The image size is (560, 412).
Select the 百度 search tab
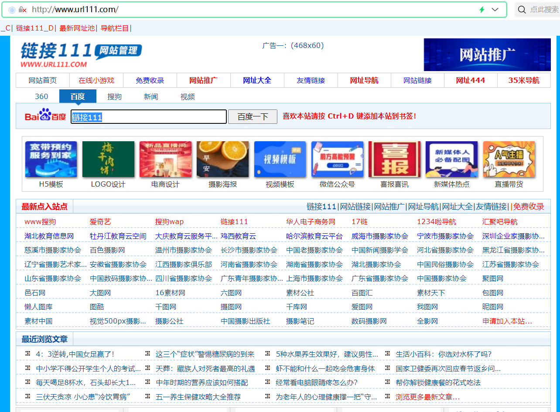(78, 96)
